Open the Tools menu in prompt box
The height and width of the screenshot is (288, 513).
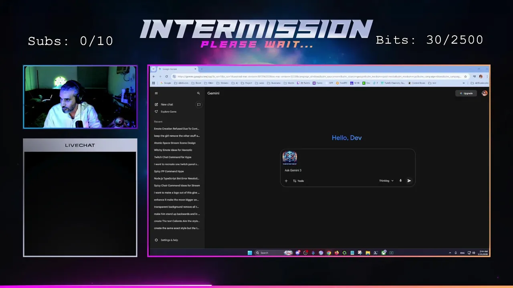[299, 181]
